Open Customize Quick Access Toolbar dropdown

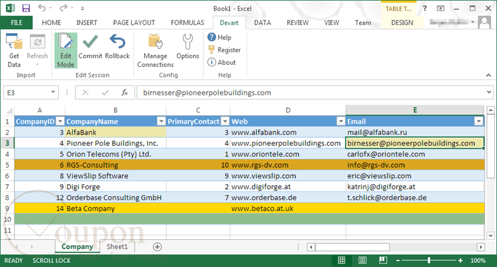(x=82, y=9)
